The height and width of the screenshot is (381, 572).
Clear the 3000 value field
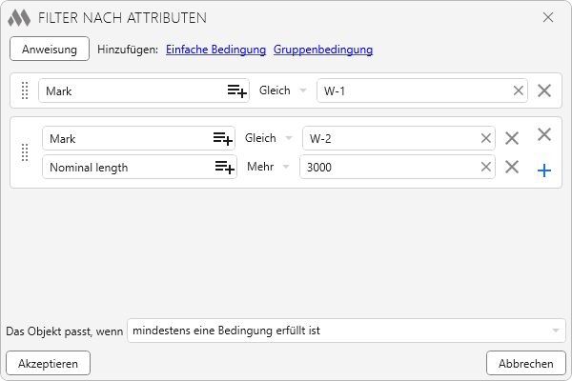click(486, 168)
